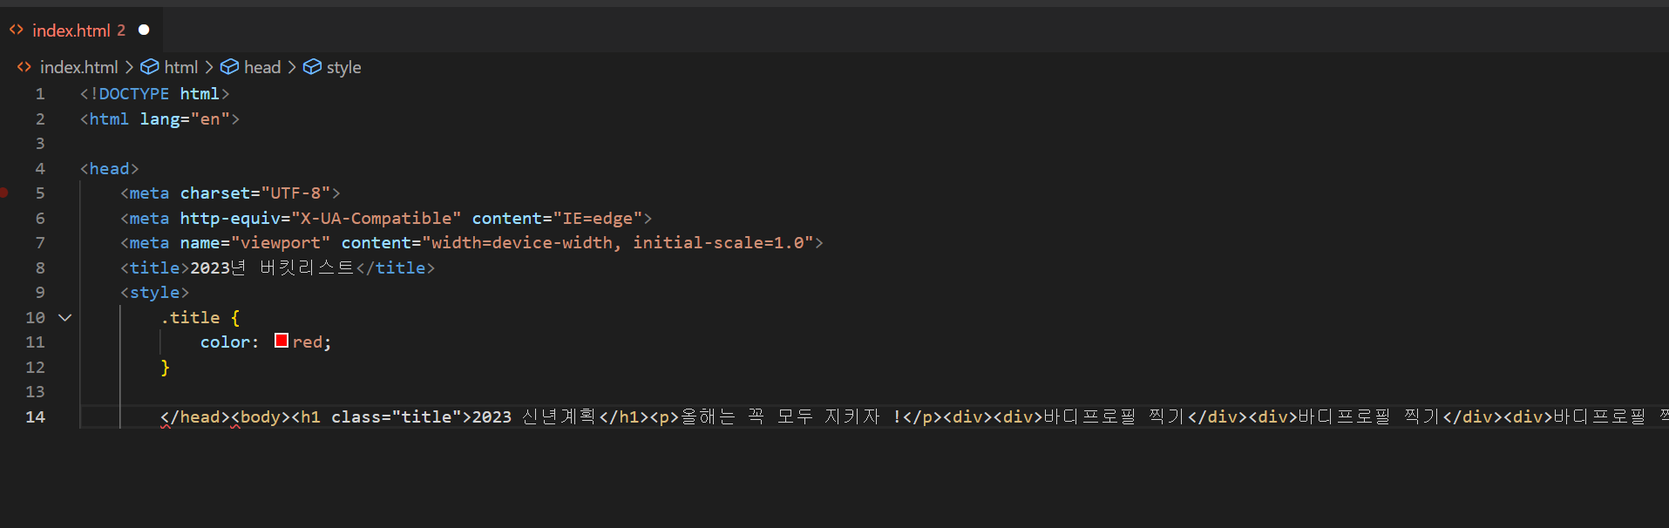
Task: Click the 2023 신년계획 heading text
Action: 534,416
